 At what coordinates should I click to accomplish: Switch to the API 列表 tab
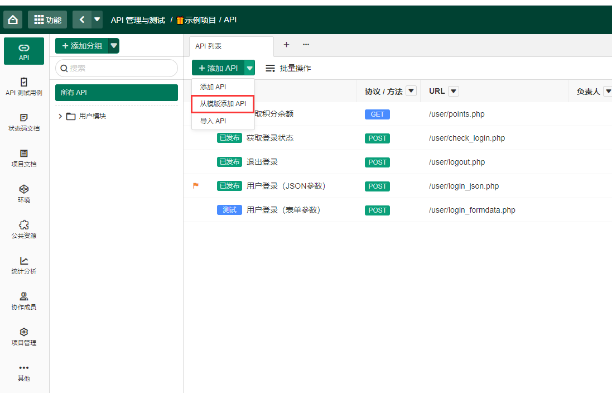point(209,46)
